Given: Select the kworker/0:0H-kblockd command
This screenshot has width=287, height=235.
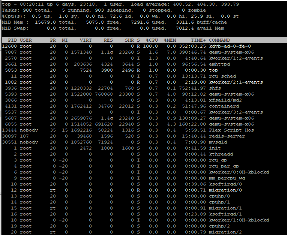Looking at the screenshot, I should (239, 172).
